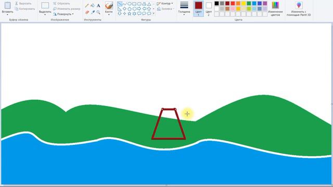Pick the pink color swatch
This screenshot has height=187, width=333.
[233, 9]
